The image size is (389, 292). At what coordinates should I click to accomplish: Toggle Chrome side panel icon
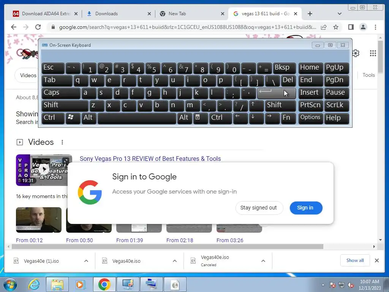[x=351, y=27]
